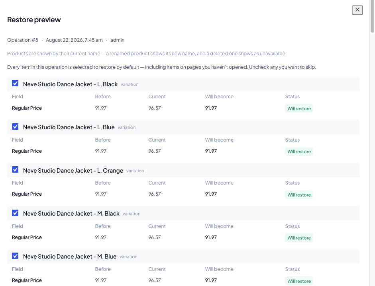375x286 pixels.
Task: Select the M, Blue product title
Action: click(x=70, y=257)
